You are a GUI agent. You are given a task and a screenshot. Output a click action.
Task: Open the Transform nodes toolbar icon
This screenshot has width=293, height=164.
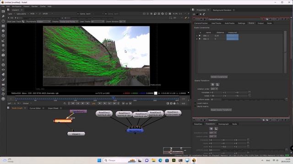(x=3, y=50)
